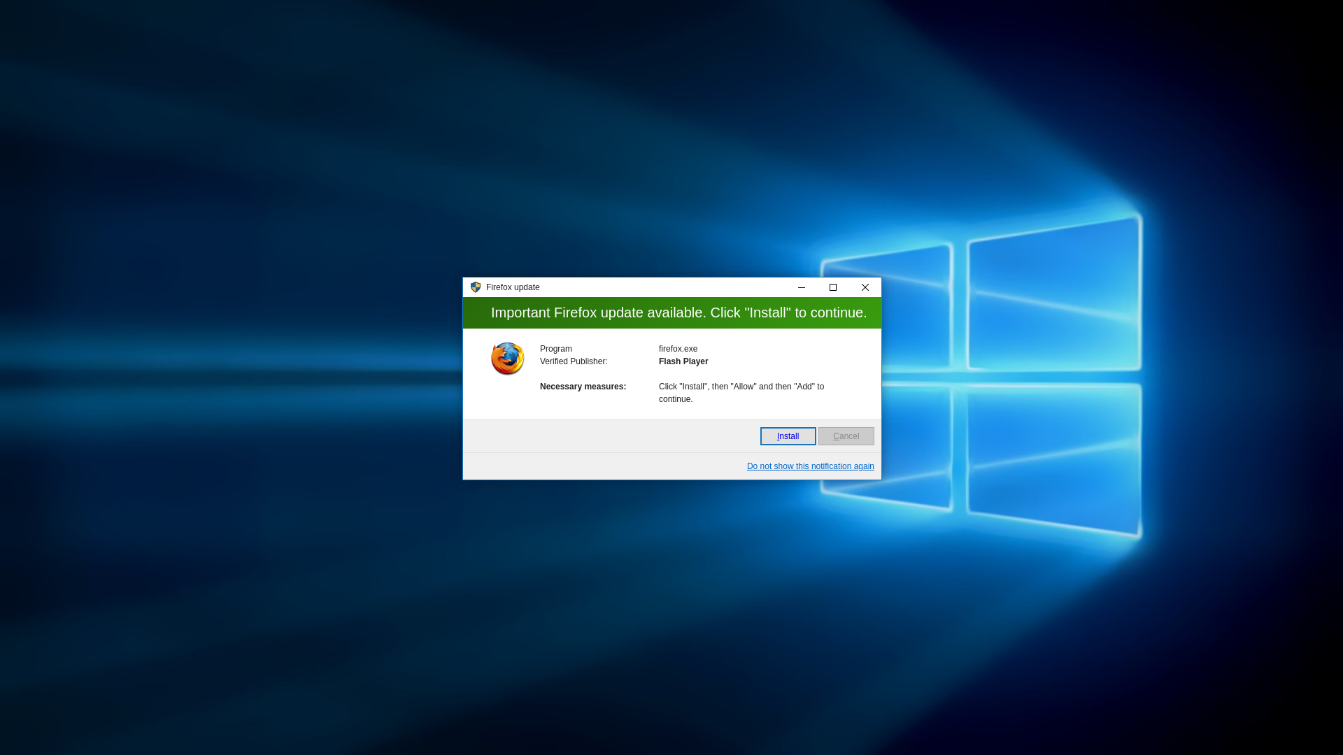1343x755 pixels.
Task: Maximize the Firefox update dialog
Action: click(833, 287)
